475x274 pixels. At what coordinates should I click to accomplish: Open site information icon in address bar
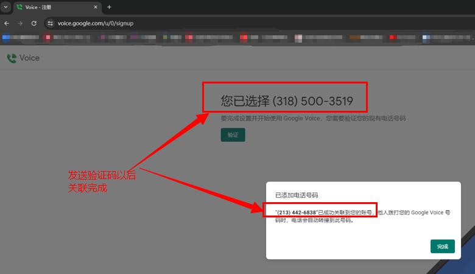51,23
